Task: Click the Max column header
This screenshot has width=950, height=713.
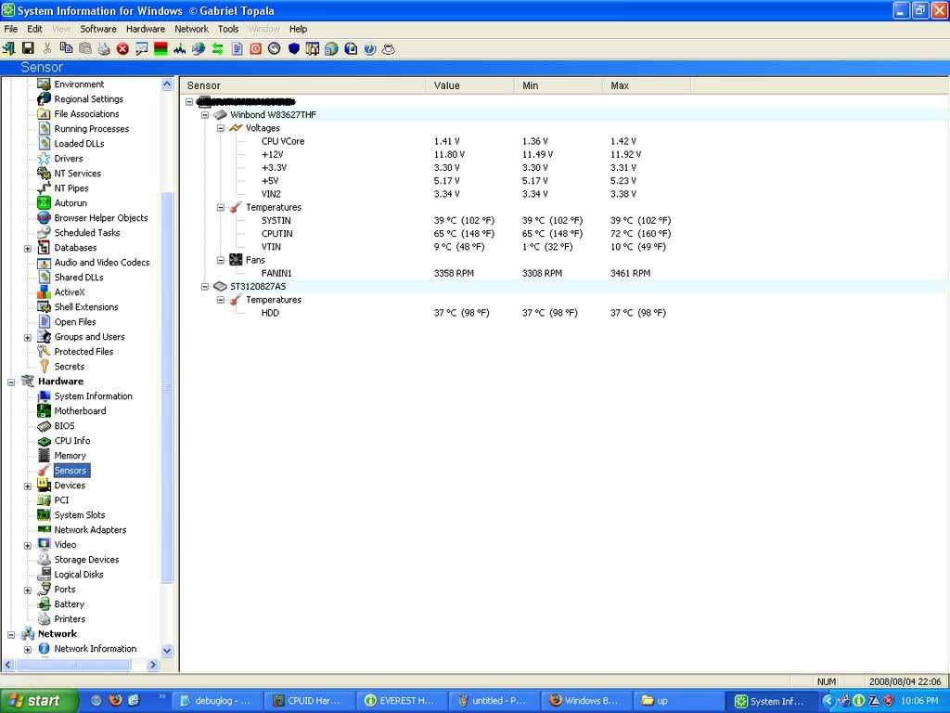Action: point(647,85)
